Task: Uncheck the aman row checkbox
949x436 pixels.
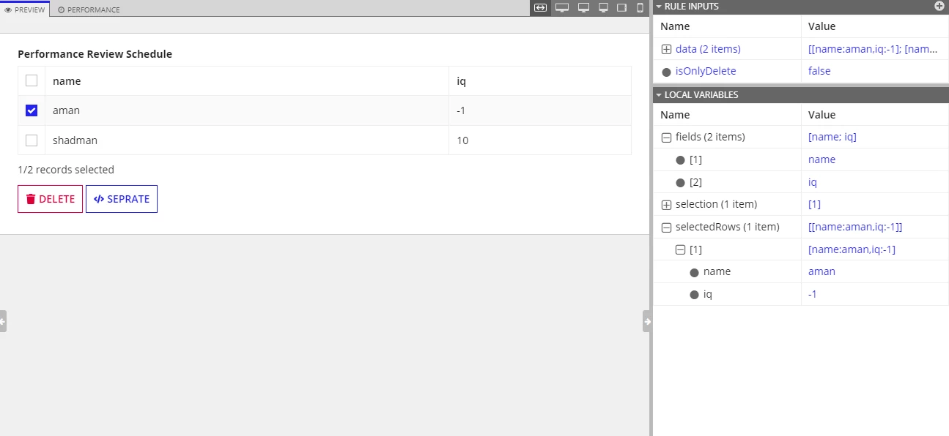Action: [32, 110]
